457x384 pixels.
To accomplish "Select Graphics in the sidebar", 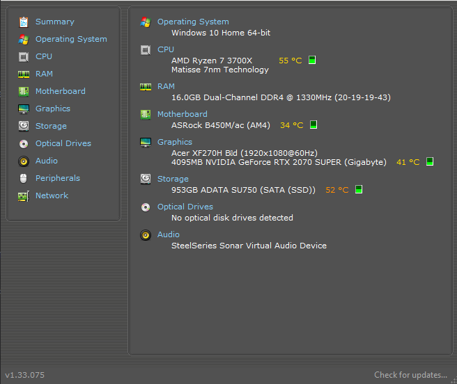I will point(53,109).
